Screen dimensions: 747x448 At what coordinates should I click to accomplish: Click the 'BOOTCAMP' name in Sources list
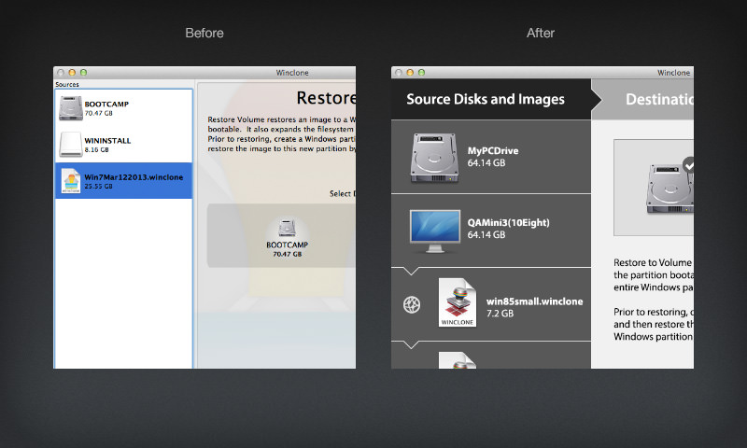click(x=106, y=104)
